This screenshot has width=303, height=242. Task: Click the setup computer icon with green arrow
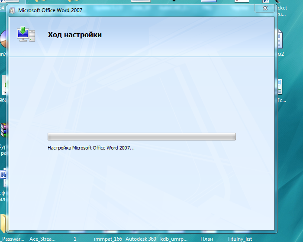[26, 34]
